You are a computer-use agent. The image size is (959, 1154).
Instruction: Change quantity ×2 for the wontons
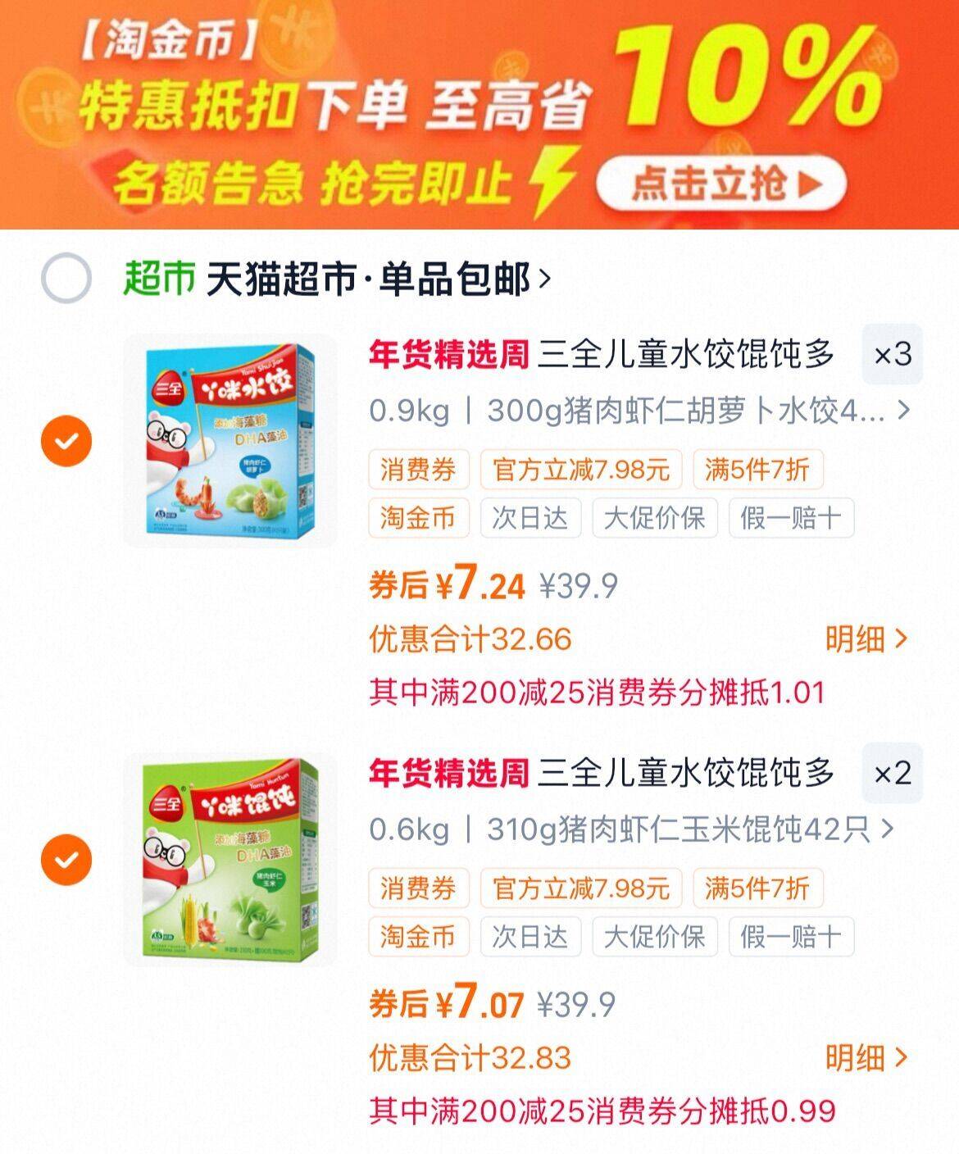(893, 773)
